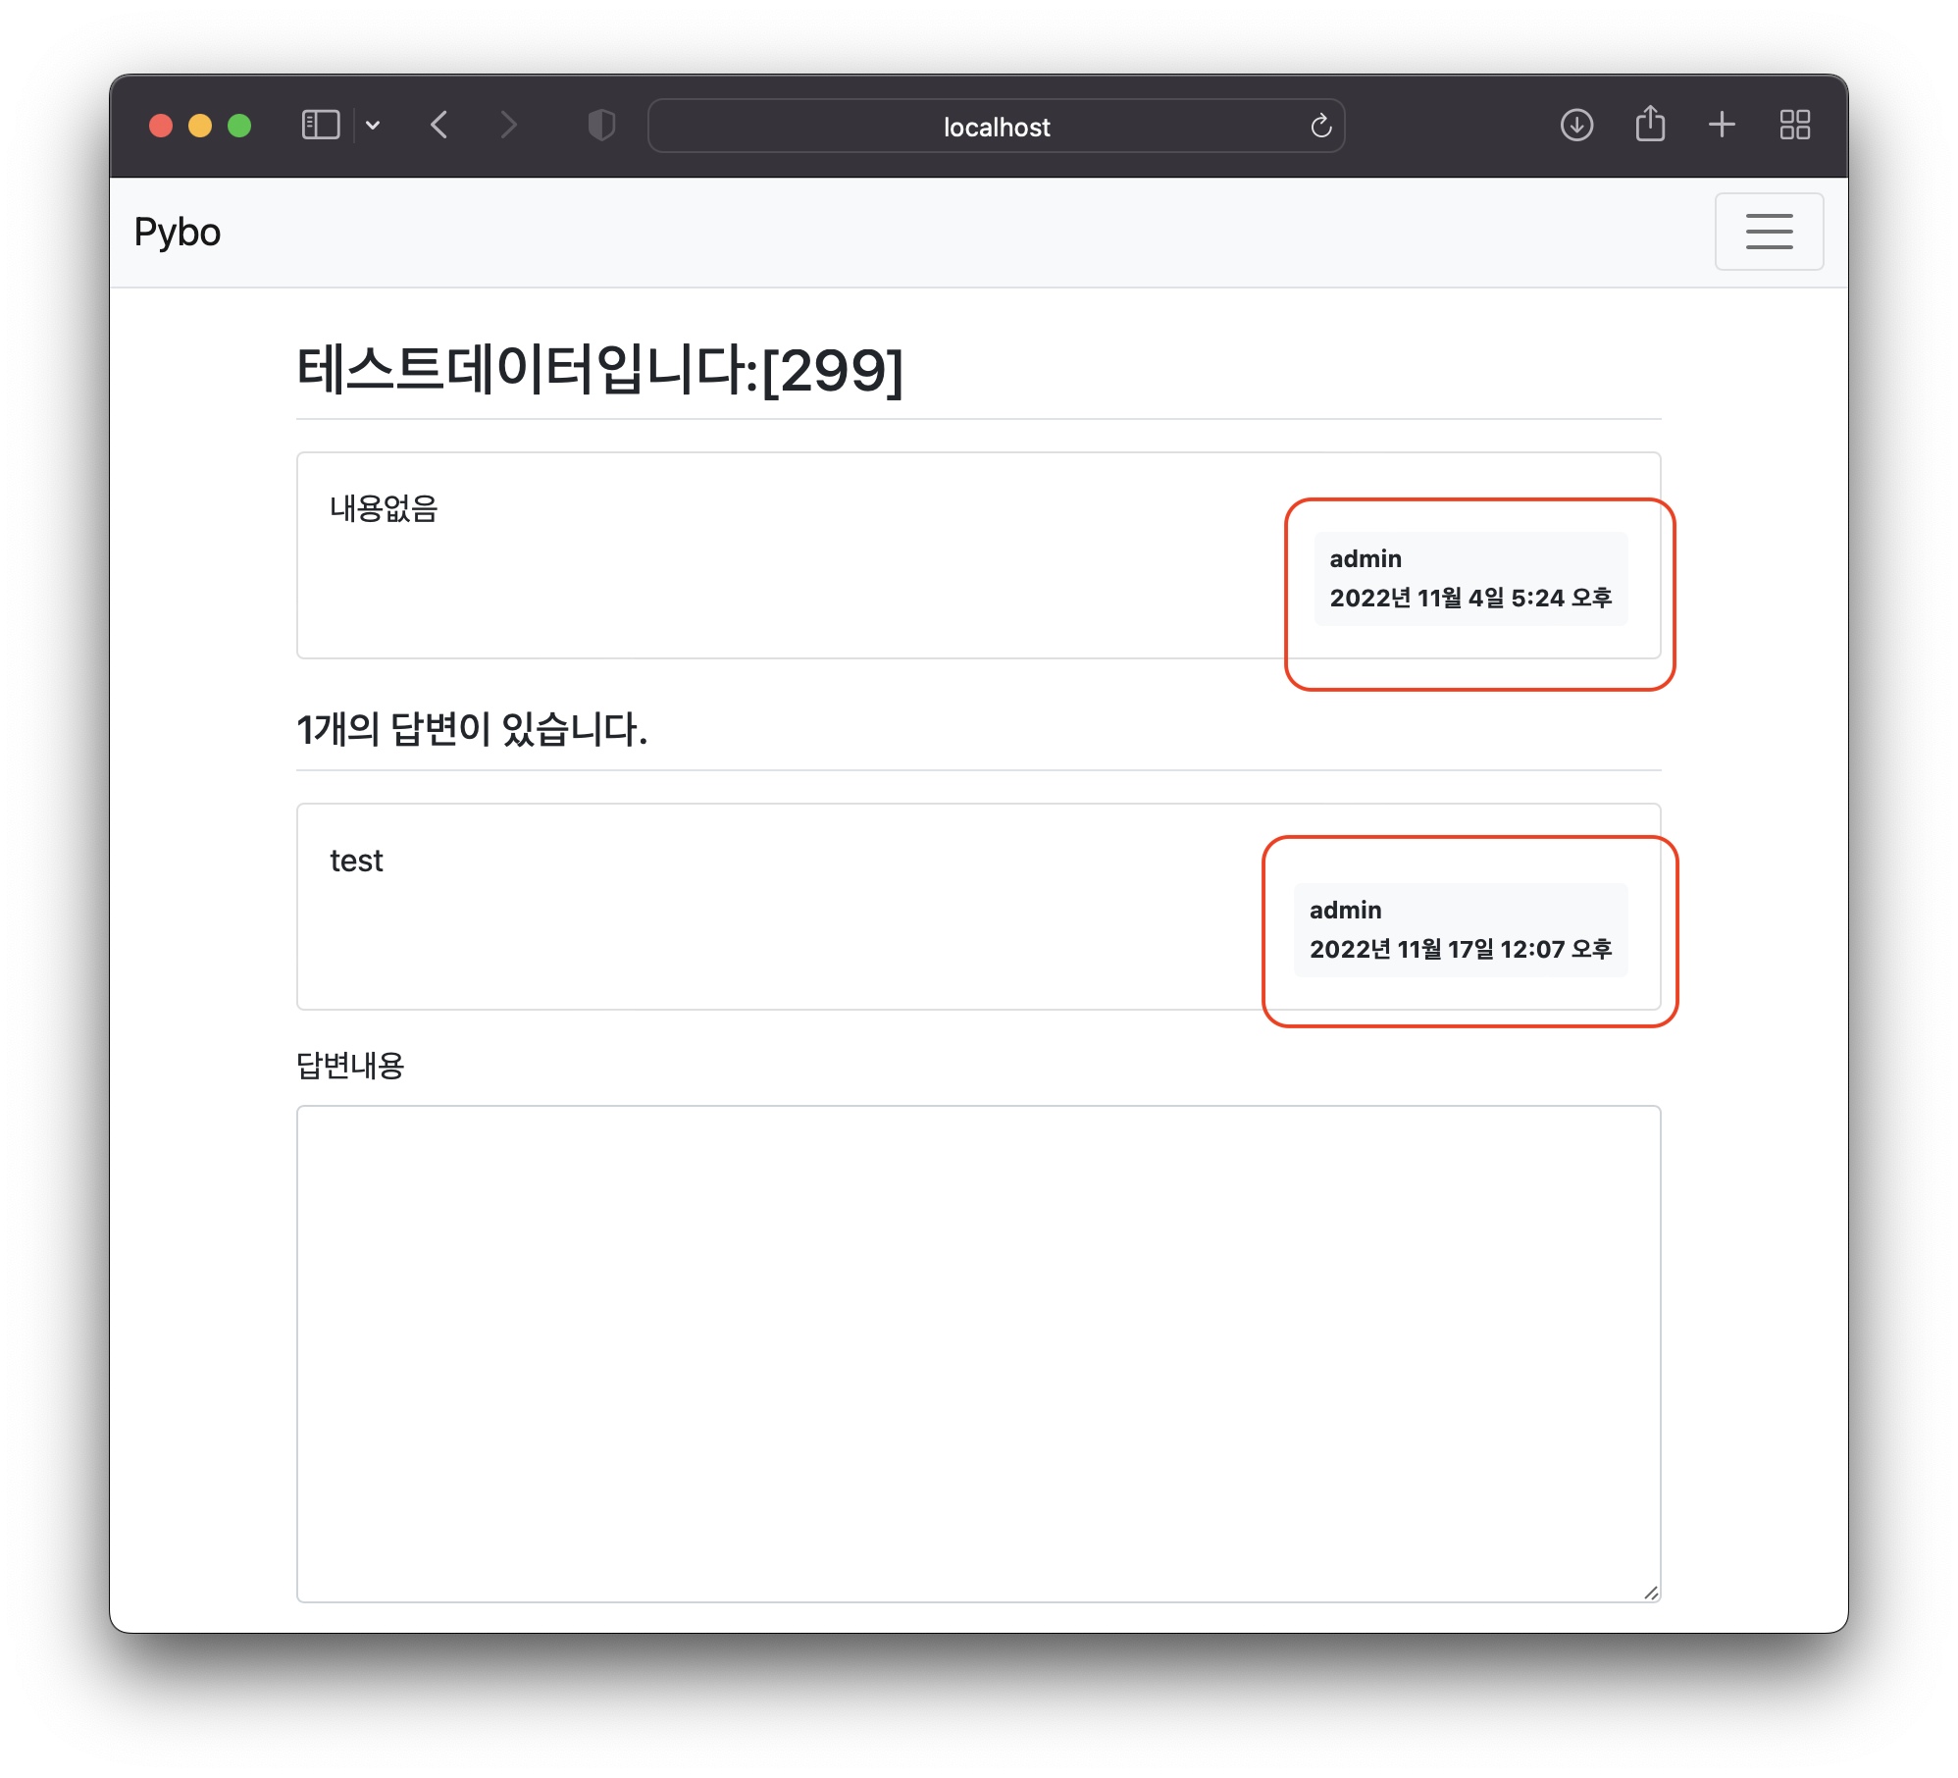The image size is (1958, 1778).
Task: Click the yellow minimize window button
Action: pyautogui.click(x=200, y=126)
